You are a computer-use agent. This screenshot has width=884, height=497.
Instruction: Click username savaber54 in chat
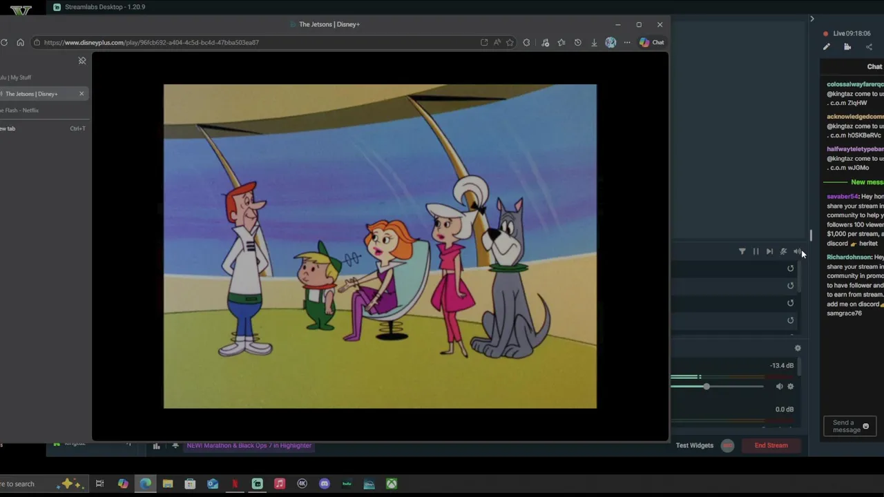point(842,197)
